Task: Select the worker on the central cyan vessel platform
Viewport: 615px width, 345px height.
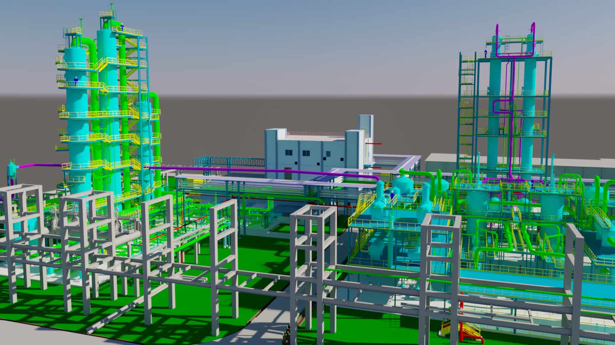Action: [392, 196]
